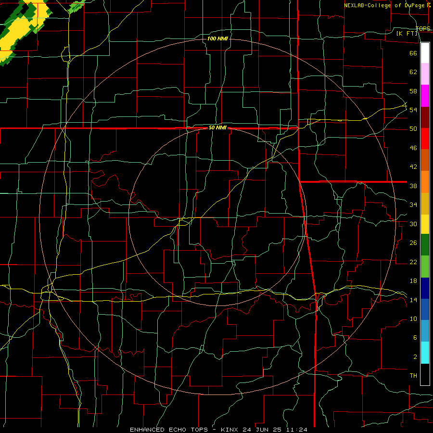This screenshot has width=433, height=433.
Task: Click the "ENHANCED ECHO TOPS" product title
Action: point(169,430)
